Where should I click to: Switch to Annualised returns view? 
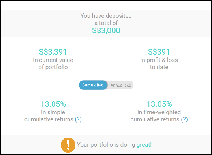point(120,85)
